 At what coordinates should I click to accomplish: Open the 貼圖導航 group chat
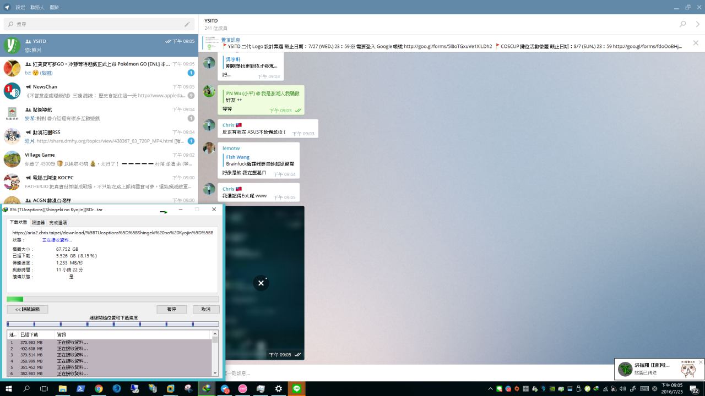[99, 114]
